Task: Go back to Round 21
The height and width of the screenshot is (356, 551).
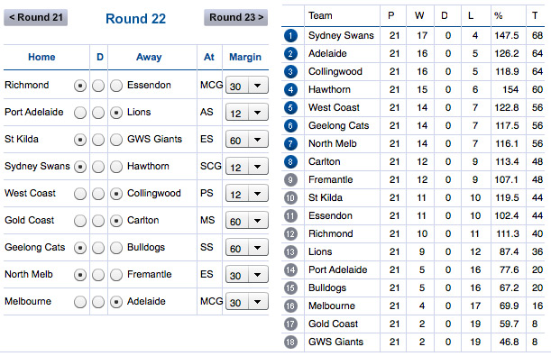Action: click(x=35, y=17)
